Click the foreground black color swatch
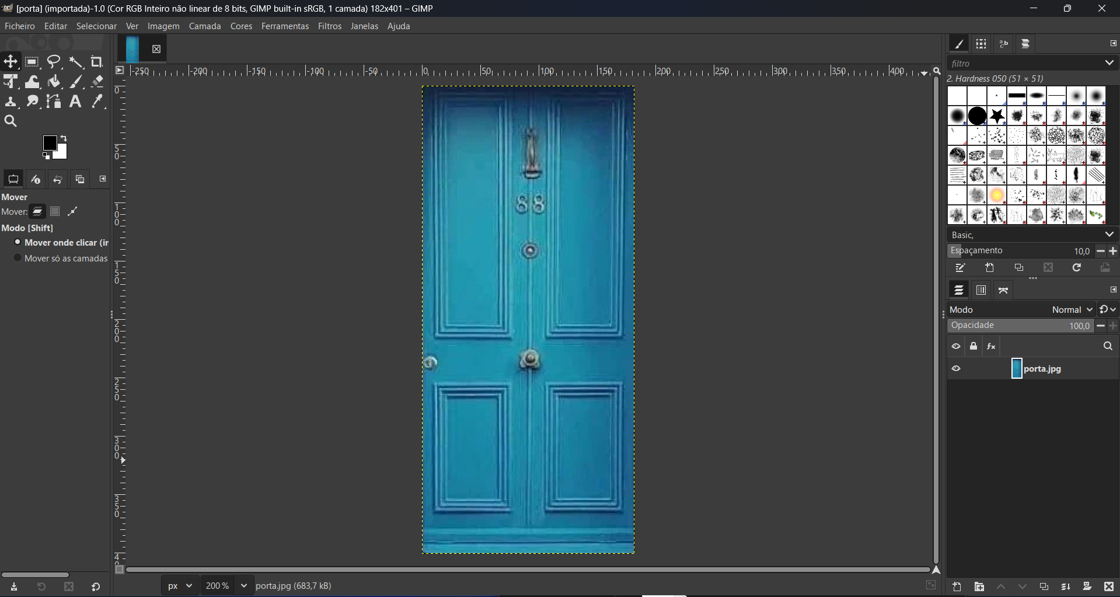The image size is (1120, 597). pyautogui.click(x=50, y=143)
